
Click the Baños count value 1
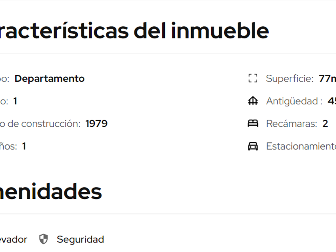click(24, 146)
